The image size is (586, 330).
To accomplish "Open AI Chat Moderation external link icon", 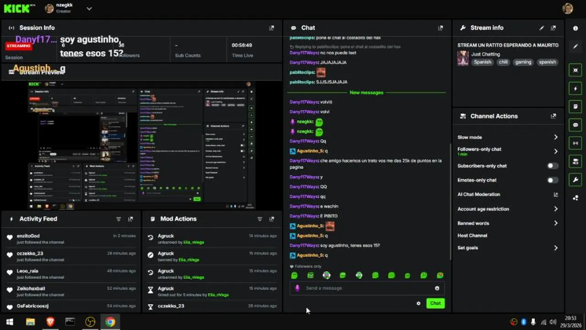I will (x=556, y=195).
